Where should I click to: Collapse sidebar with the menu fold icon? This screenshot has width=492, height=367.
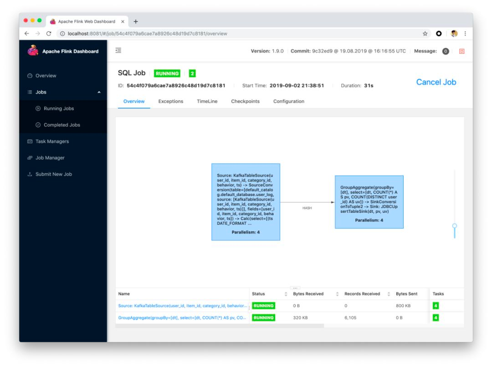click(x=118, y=50)
